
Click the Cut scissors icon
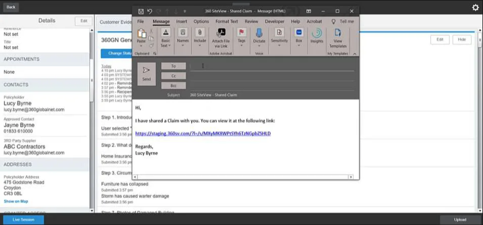(x=151, y=31)
